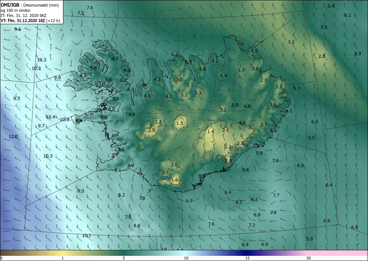Click the map value 8.1
This screenshot has height=261, width=368.
pyautogui.click(x=118, y=170)
